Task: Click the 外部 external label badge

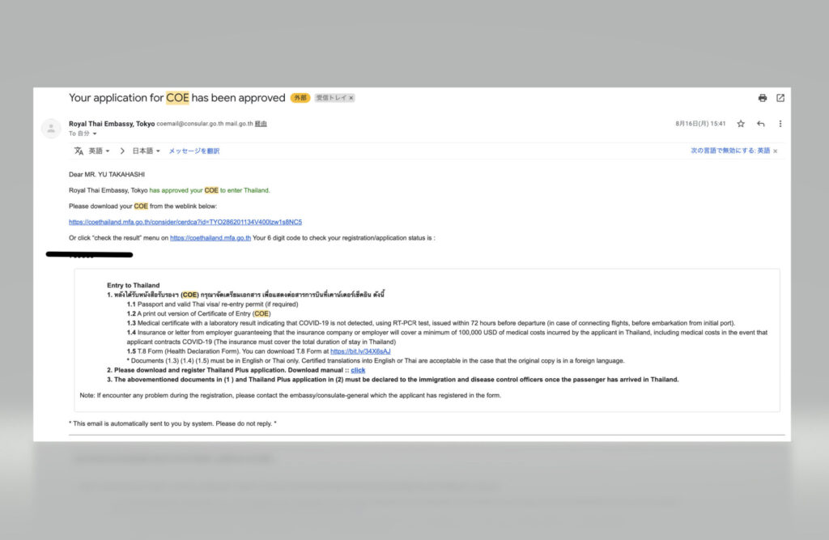Action: 300,98
